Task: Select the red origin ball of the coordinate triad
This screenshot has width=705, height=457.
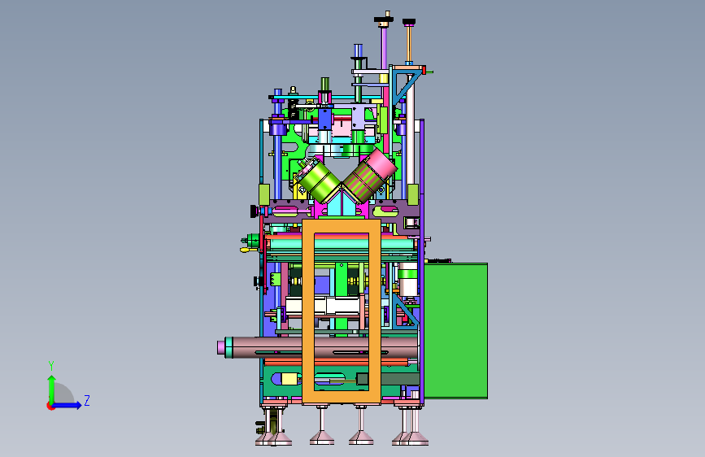Action: [50, 406]
